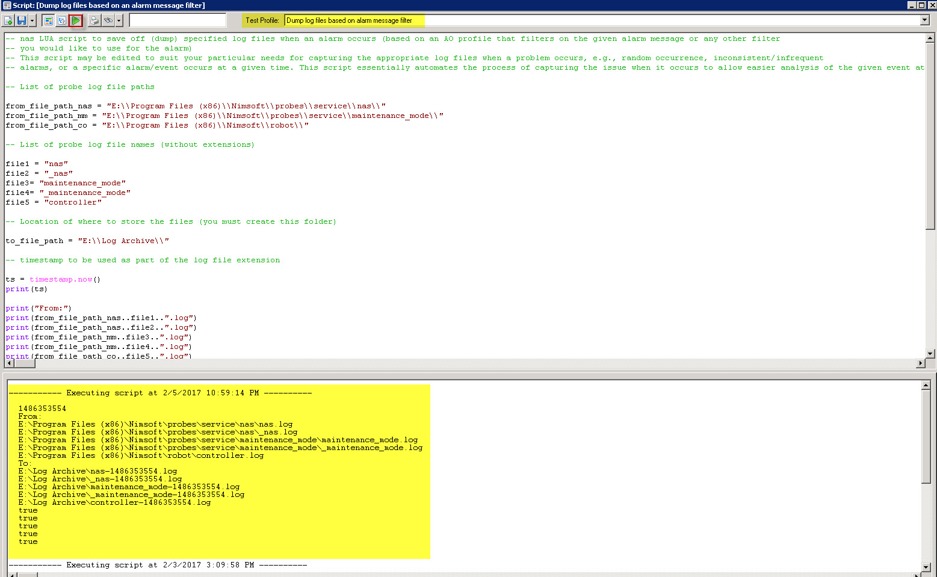Click the new script icon

8,20
